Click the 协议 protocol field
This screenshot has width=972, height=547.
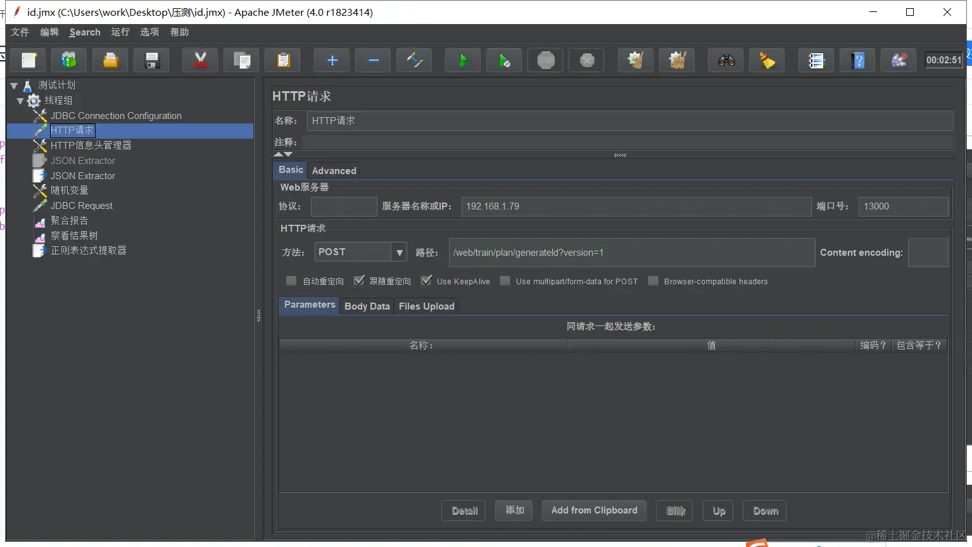pyautogui.click(x=344, y=206)
